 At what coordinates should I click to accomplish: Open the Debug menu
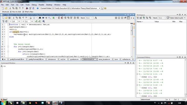34,5
